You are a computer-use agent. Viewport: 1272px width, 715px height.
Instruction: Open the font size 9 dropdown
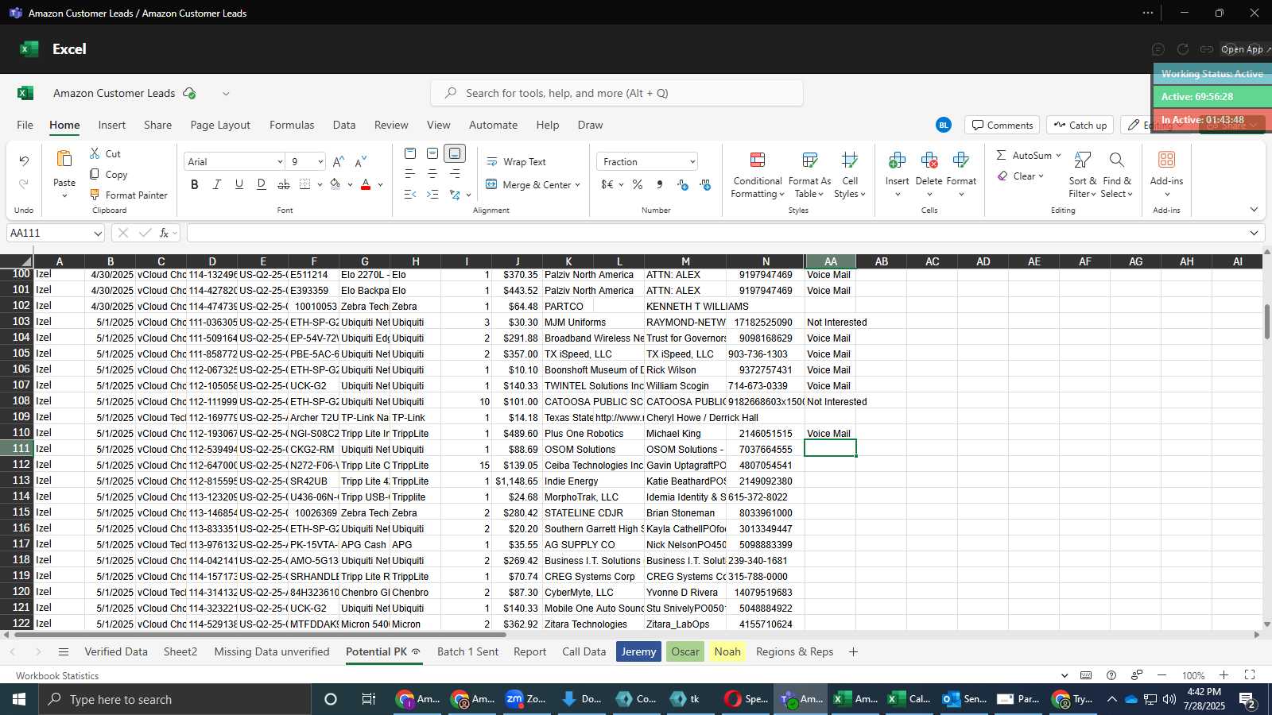(x=320, y=162)
